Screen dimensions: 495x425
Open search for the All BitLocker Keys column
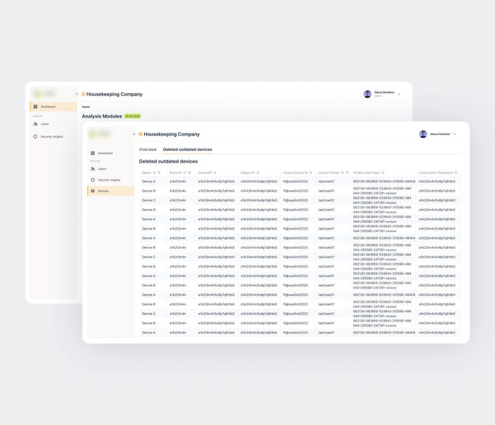[x=382, y=173]
